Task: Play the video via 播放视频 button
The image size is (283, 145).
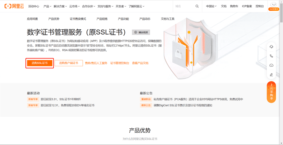Action: pos(141,32)
